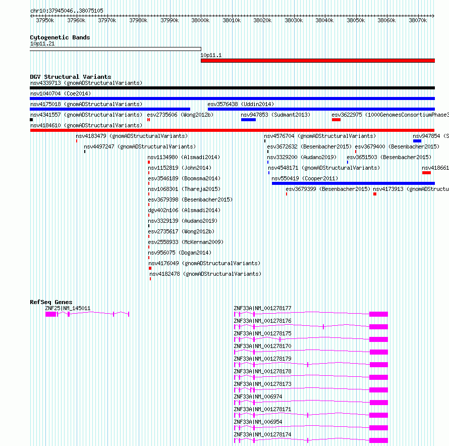The width and height of the screenshot is (449, 446).
Task: Click ZNF33A|NM_001278176 transcript label
Action: coord(262,321)
